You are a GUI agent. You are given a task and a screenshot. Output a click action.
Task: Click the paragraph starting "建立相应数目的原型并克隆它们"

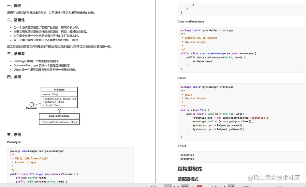pyautogui.click(x=60, y=47)
